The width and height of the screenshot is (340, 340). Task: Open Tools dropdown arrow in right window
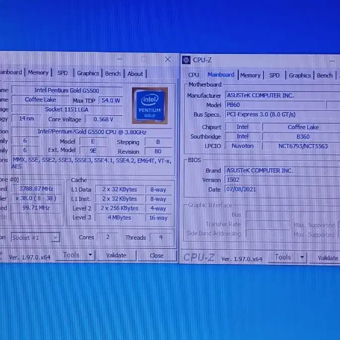tap(302, 257)
